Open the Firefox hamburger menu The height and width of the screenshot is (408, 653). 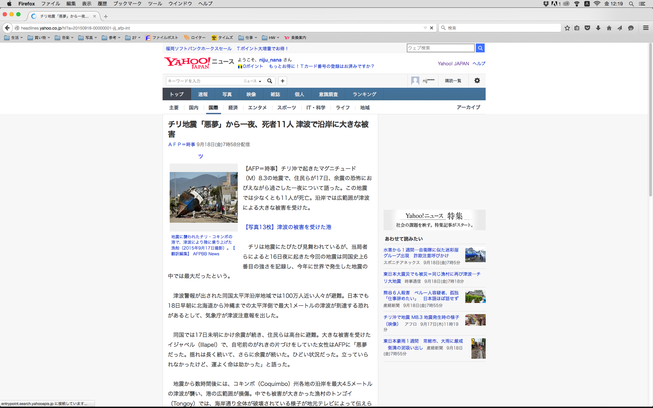pos(646,28)
